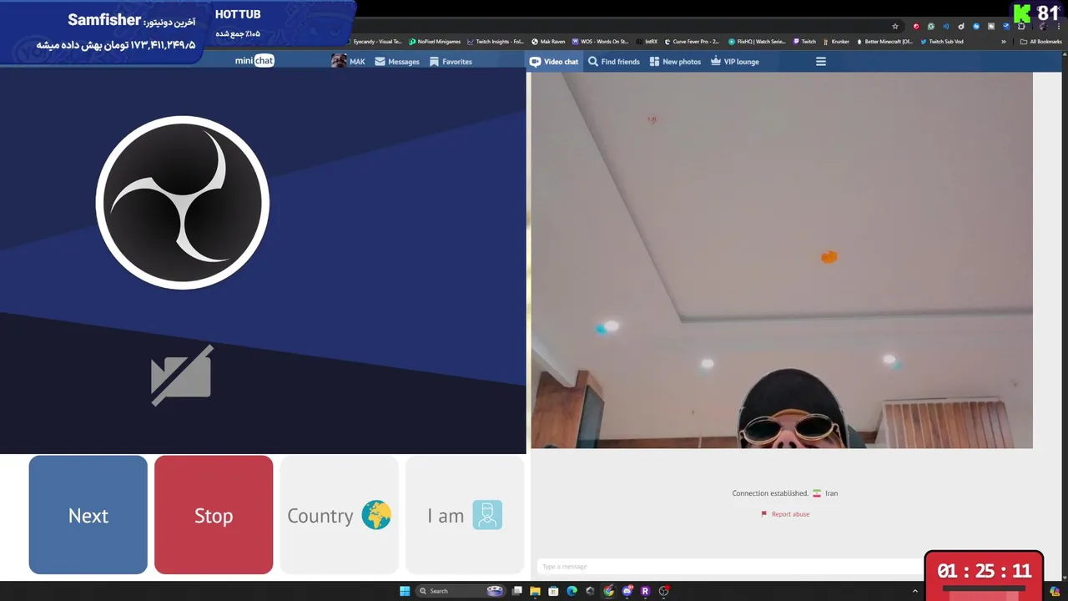Expand the hidden bookmarks chevron

click(1004, 42)
